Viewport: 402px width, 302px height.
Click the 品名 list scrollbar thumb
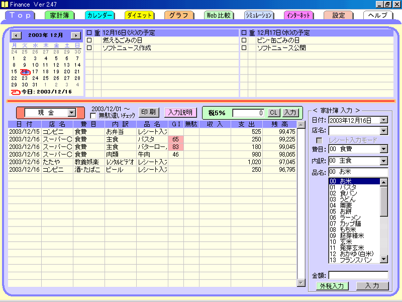[x=384, y=201]
